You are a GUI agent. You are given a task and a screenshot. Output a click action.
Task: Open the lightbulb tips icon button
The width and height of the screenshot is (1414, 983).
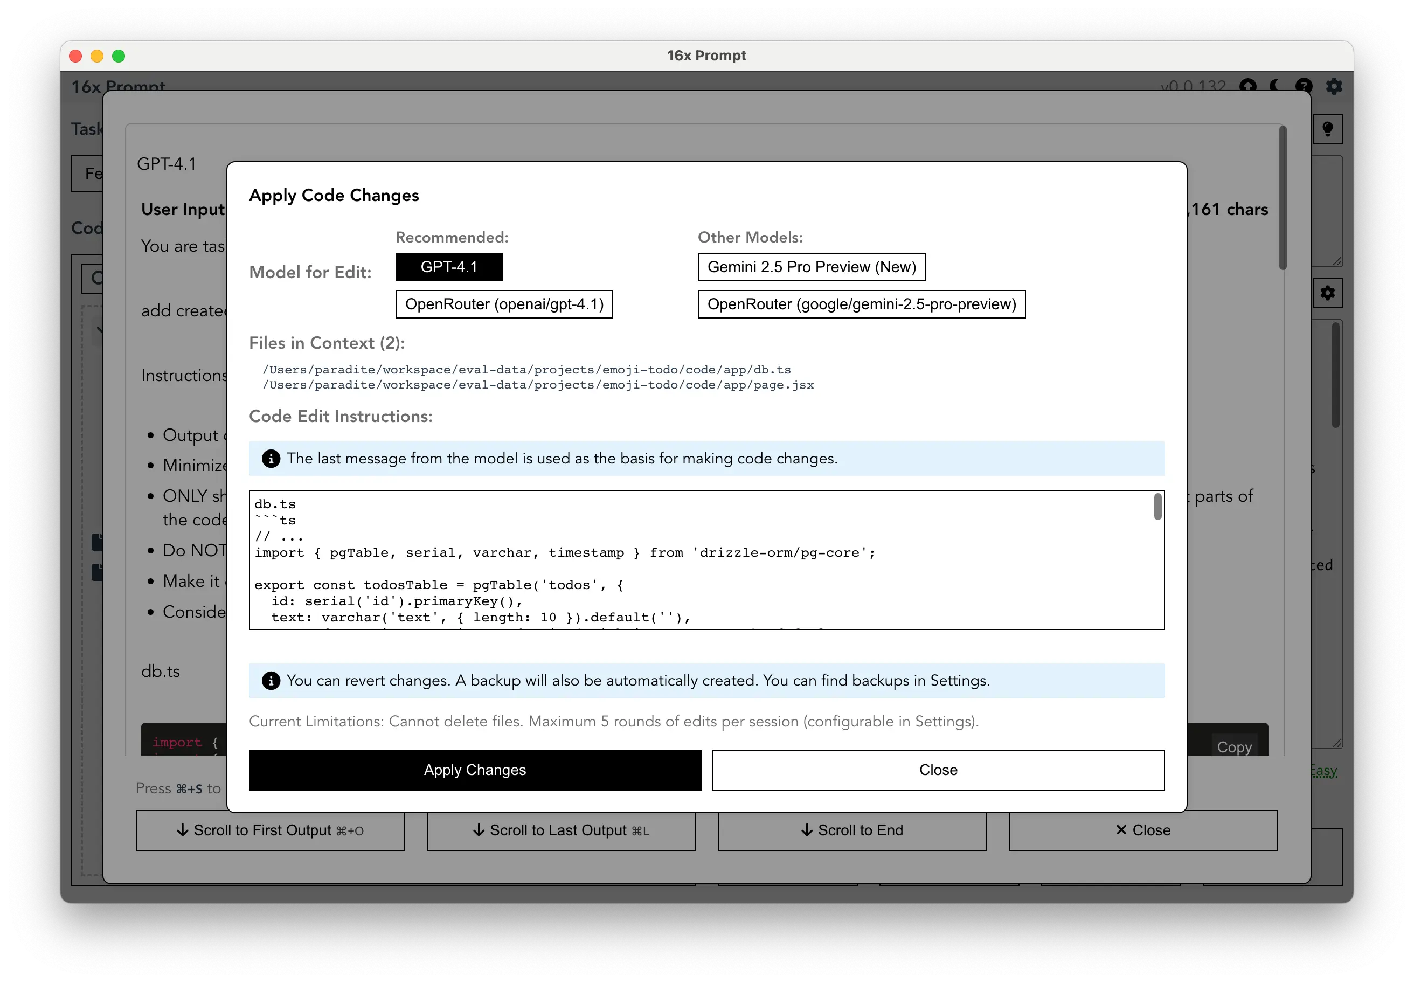(x=1327, y=129)
